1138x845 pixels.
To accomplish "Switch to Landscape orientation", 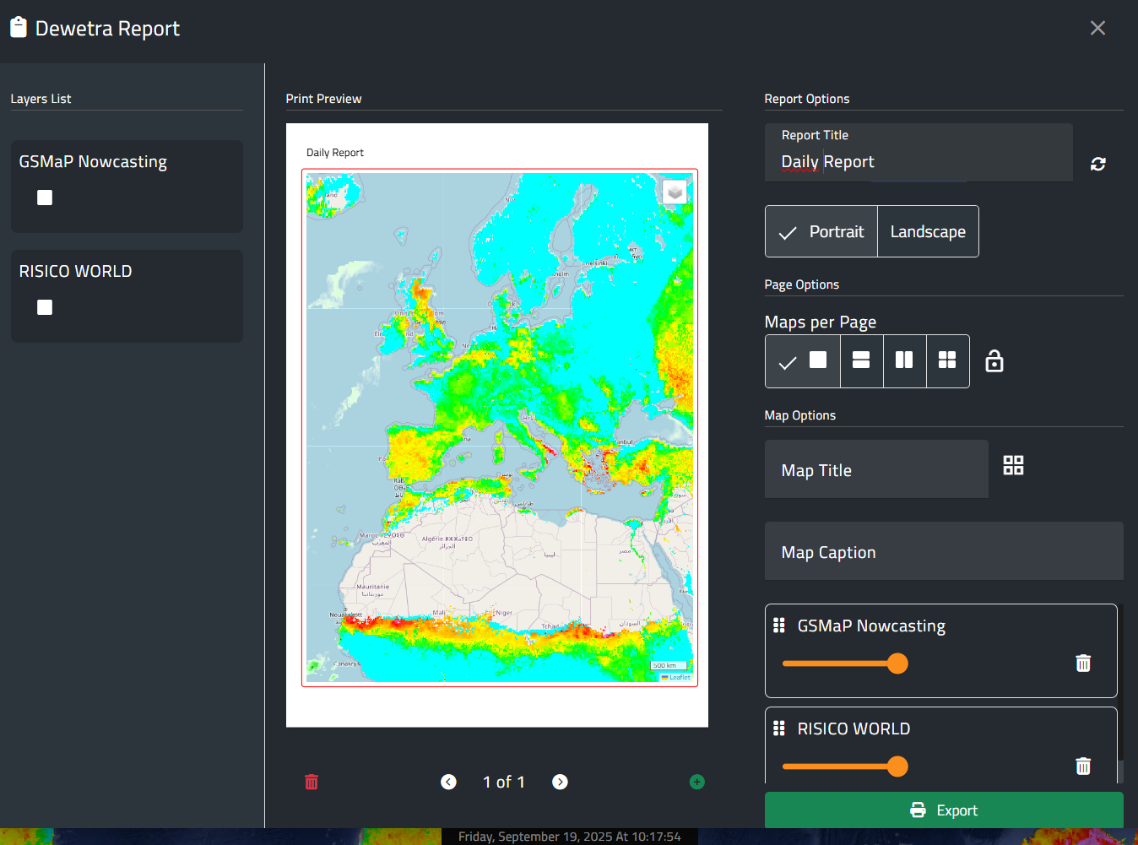I will [x=928, y=231].
